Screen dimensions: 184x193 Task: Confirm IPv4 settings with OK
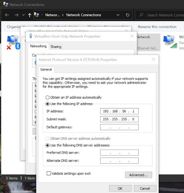[120, 188]
